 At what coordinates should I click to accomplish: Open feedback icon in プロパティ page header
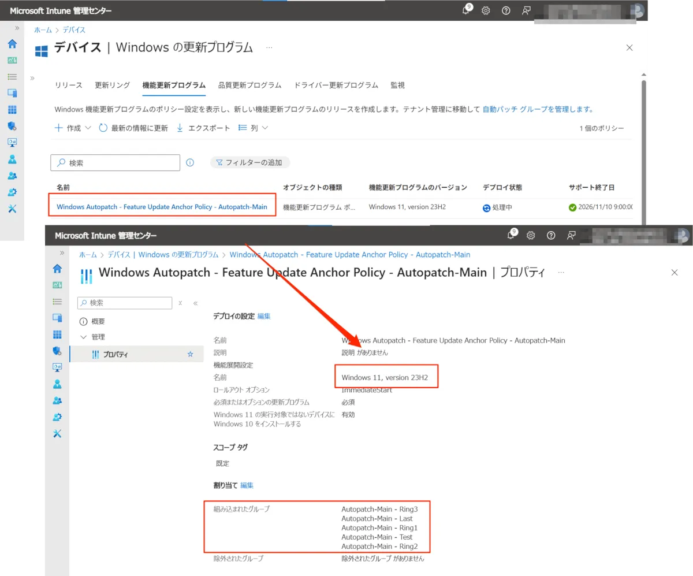coord(571,235)
